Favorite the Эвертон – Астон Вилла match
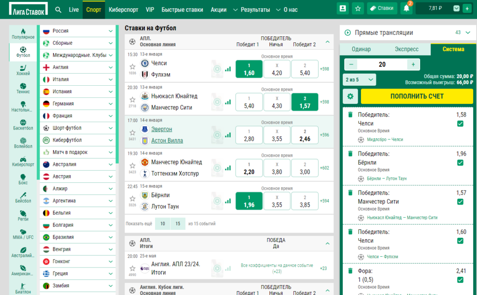The image size is (477, 295). (x=132, y=132)
